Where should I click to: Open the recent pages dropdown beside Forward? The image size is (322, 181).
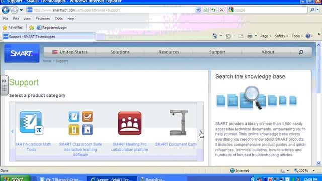(21, 10)
